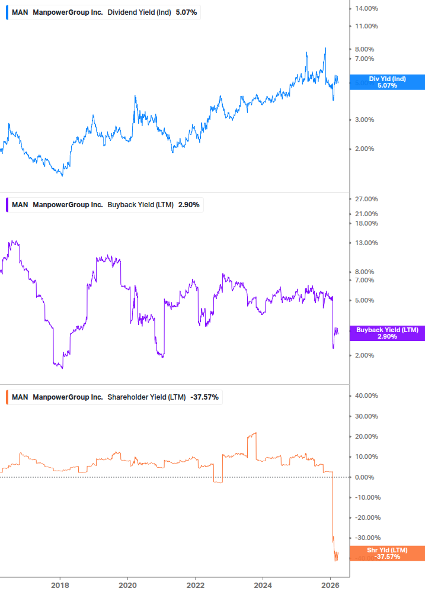Viewport: 425px width, 595px height.
Task: Click the 20.00% tick on shareholder yield axis
Action: tap(366, 437)
